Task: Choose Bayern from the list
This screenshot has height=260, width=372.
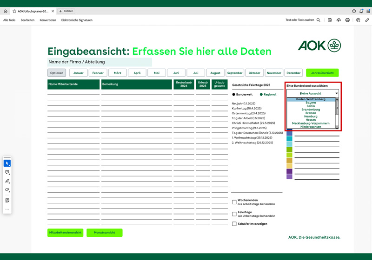Action: [311, 103]
